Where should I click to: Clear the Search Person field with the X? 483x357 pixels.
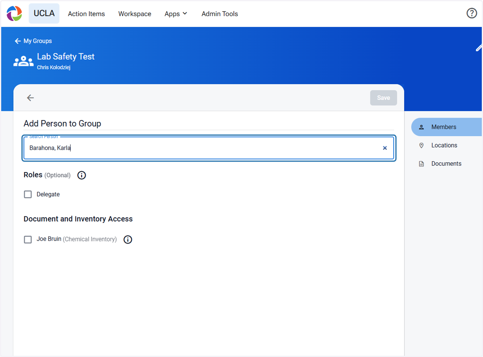pos(385,148)
